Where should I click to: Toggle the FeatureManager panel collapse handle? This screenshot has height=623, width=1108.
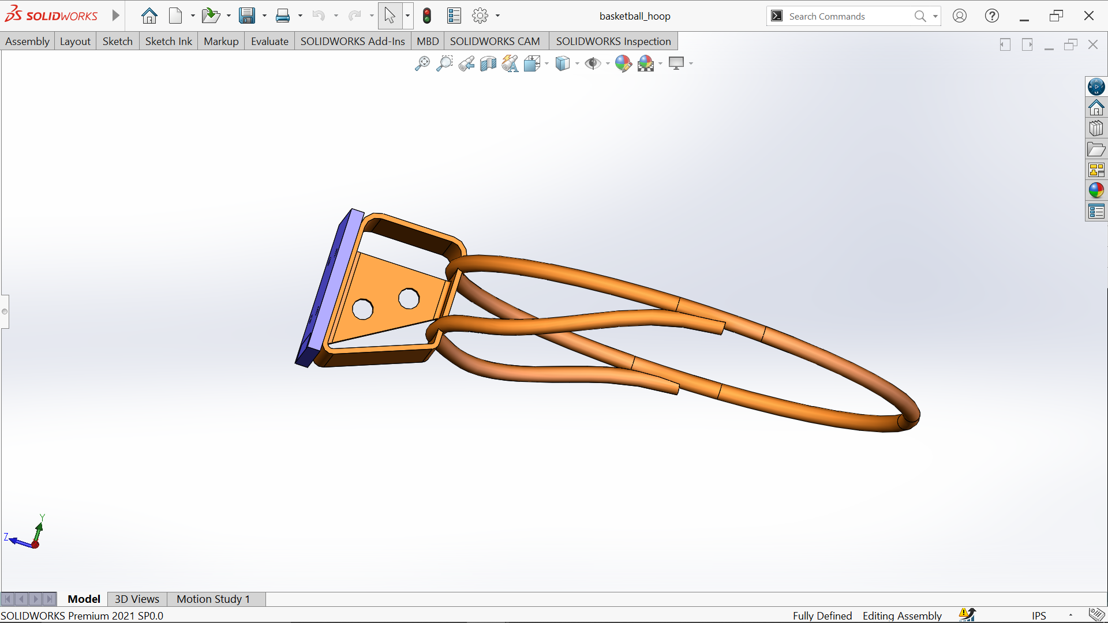click(5, 311)
